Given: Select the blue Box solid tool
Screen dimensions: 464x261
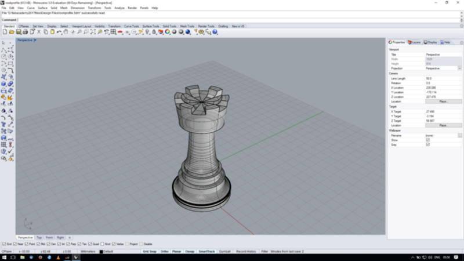Looking at the screenshot, I should click(x=3, y=84).
